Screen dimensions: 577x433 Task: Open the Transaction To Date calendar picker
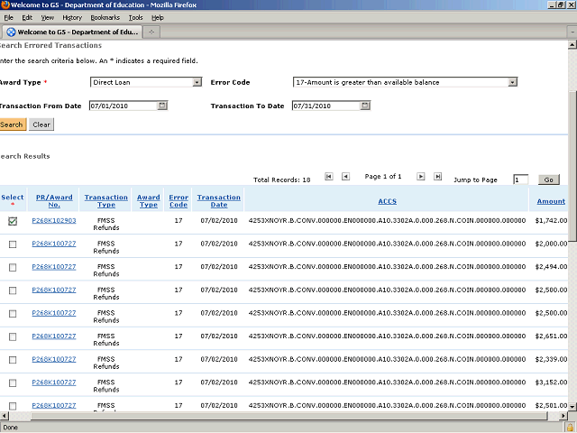tap(364, 106)
